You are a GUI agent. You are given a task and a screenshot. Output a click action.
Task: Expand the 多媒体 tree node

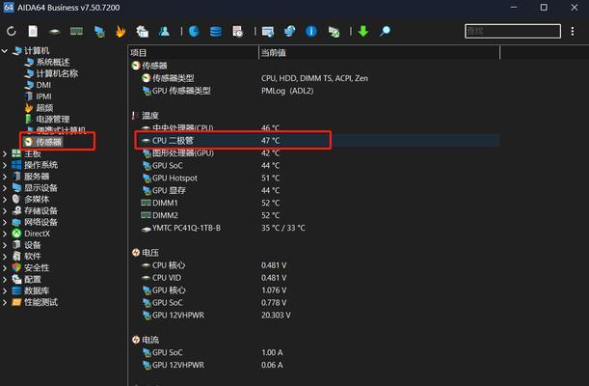pyautogui.click(x=5, y=199)
